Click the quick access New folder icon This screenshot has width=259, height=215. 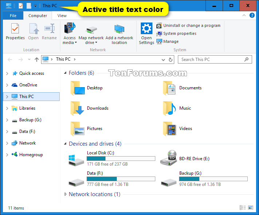[x=29, y=6]
